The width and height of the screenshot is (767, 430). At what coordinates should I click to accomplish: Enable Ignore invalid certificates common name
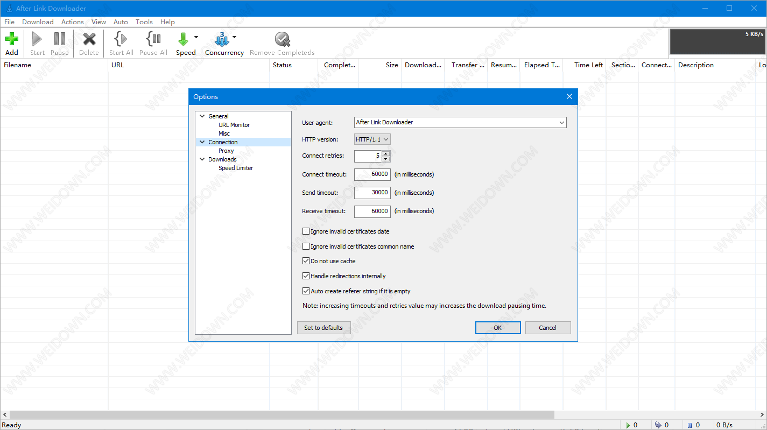click(x=306, y=246)
